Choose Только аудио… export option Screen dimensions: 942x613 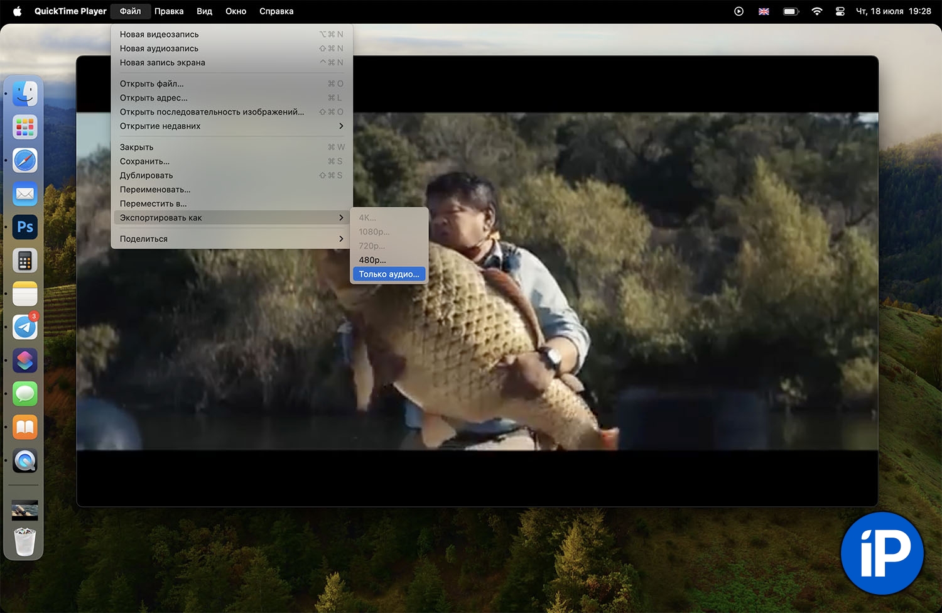(x=389, y=274)
